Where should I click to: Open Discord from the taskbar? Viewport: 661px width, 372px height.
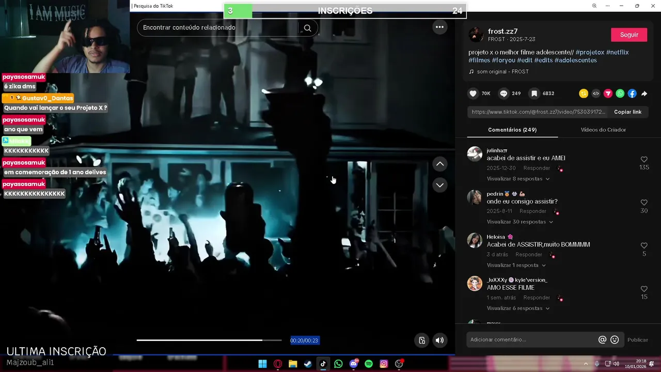[354, 364]
